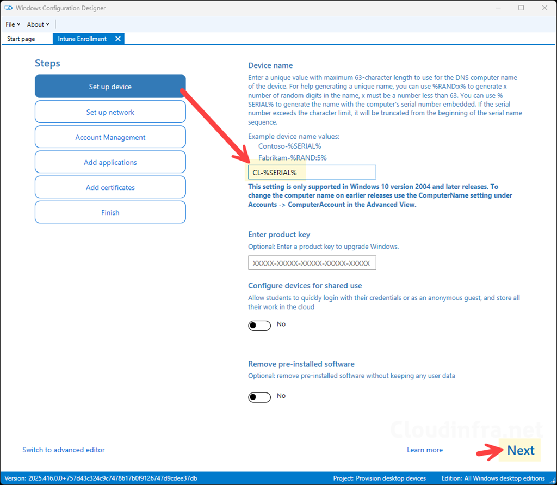Screen dimensions: 557x485
Task: Click the device name field containing CL-%SERIAL%
Action: 312,173
